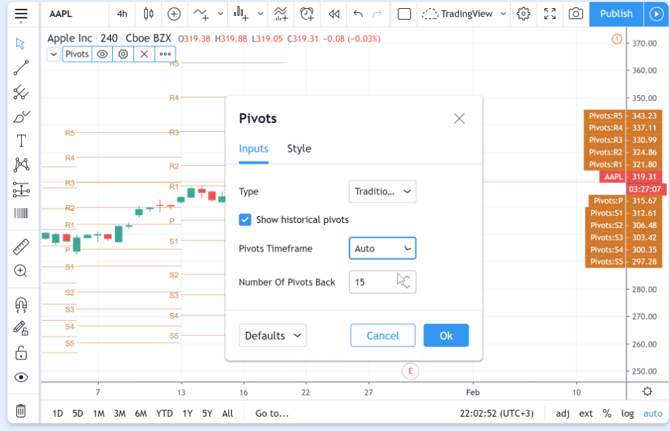The image size is (670, 431).
Task: Open the Pivots Timeframe dropdown
Action: pyautogui.click(x=383, y=248)
